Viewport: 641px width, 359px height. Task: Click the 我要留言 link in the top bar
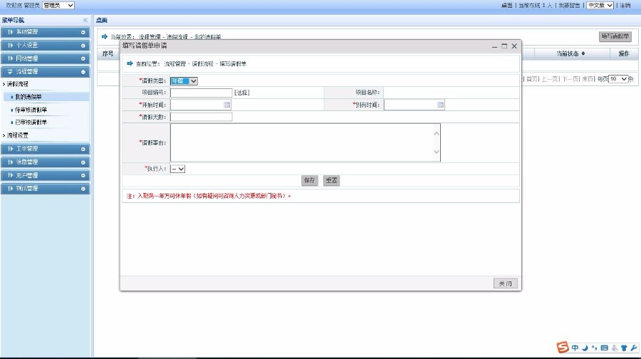(570, 5)
